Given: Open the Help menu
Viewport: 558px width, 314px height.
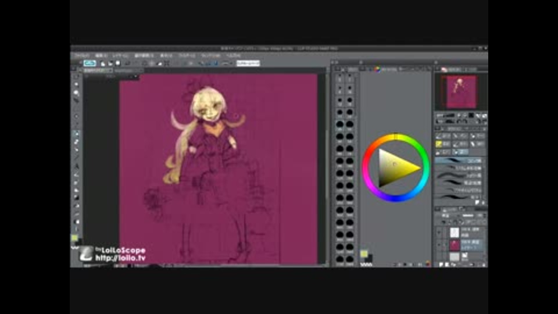Looking at the screenshot, I should [x=233, y=56].
